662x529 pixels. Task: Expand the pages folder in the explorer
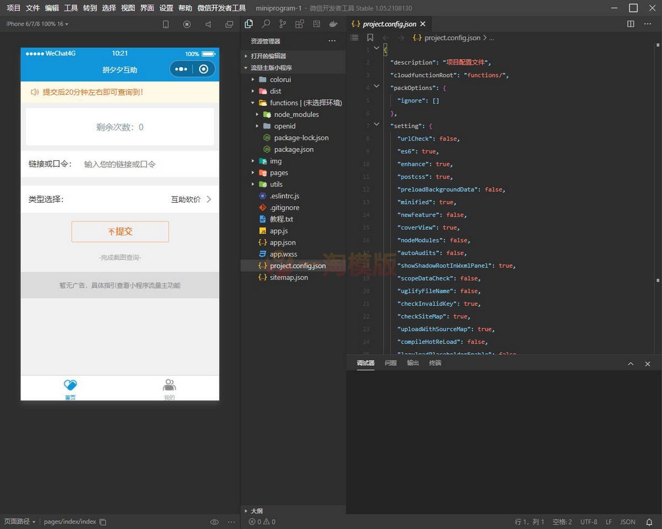tap(279, 172)
